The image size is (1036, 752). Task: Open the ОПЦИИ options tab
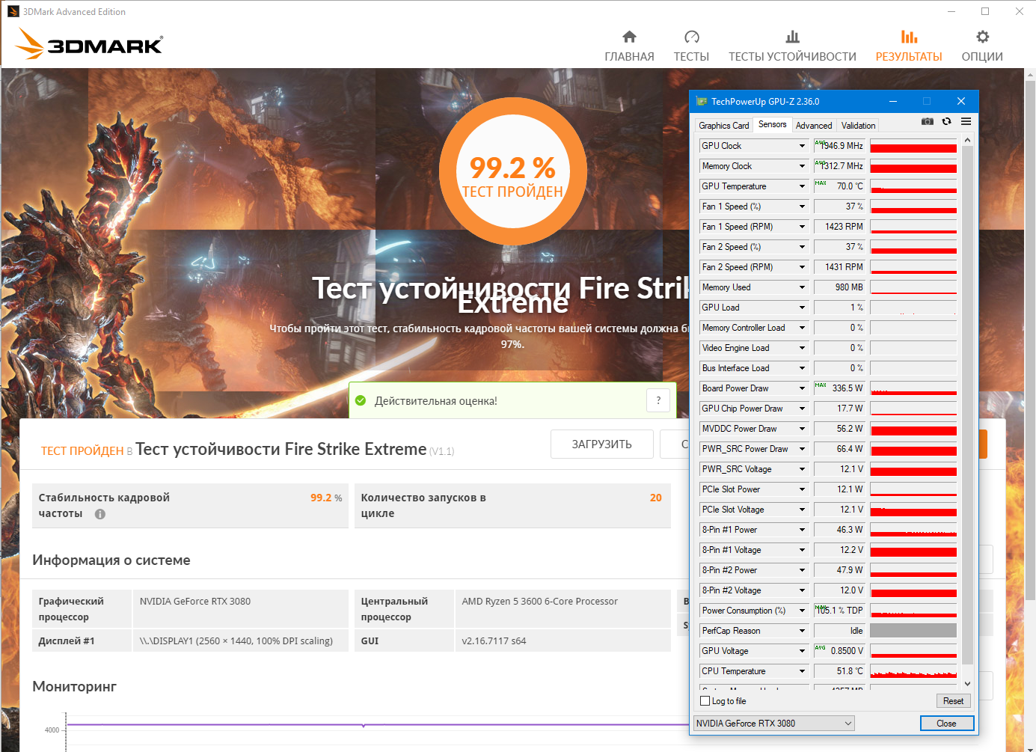click(x=982, y=46)
